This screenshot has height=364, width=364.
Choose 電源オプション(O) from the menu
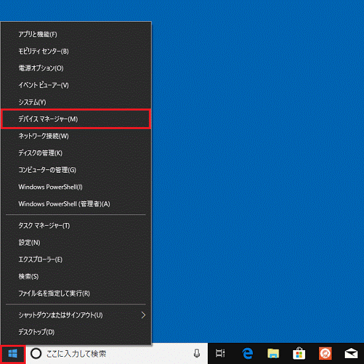tap(76, 68)
